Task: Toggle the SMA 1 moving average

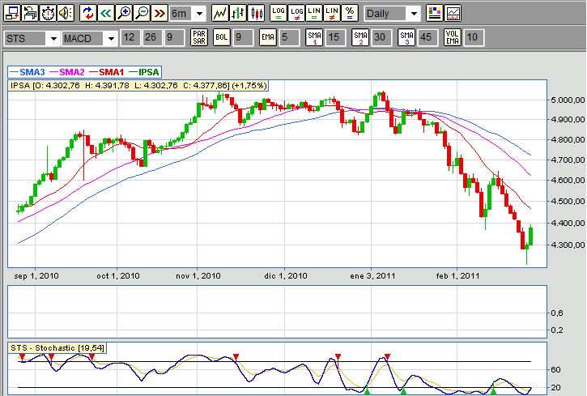Action: (314, 37)
